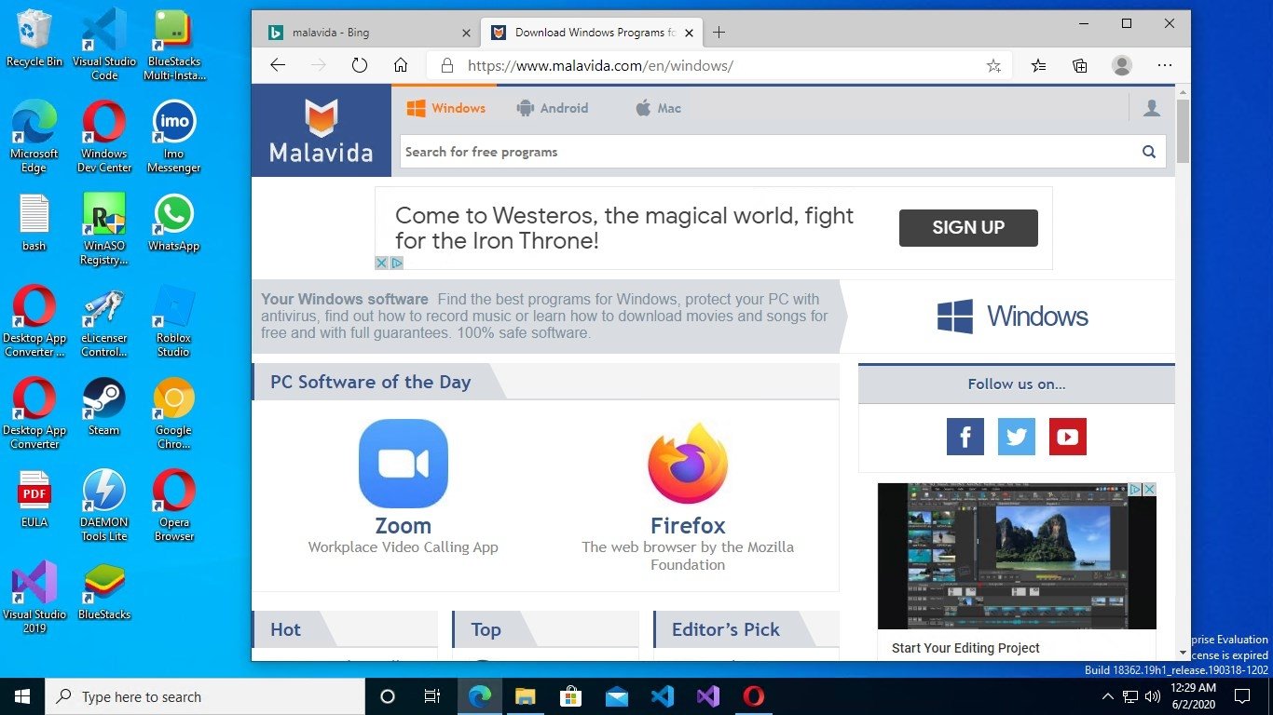This screenshot has height=715, width=1273.
Task: Open Windows Dev Center desktop shortcut
Action: (x=104, y=136)
